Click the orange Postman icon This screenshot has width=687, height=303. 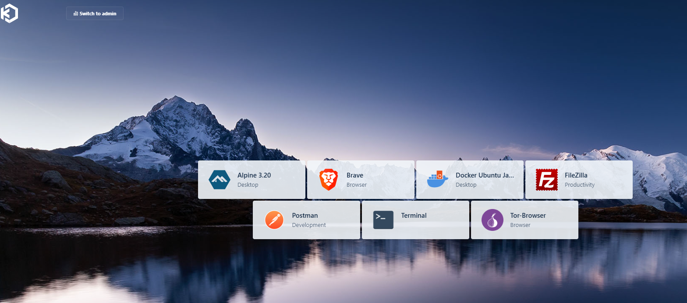[x=274, y=220]
